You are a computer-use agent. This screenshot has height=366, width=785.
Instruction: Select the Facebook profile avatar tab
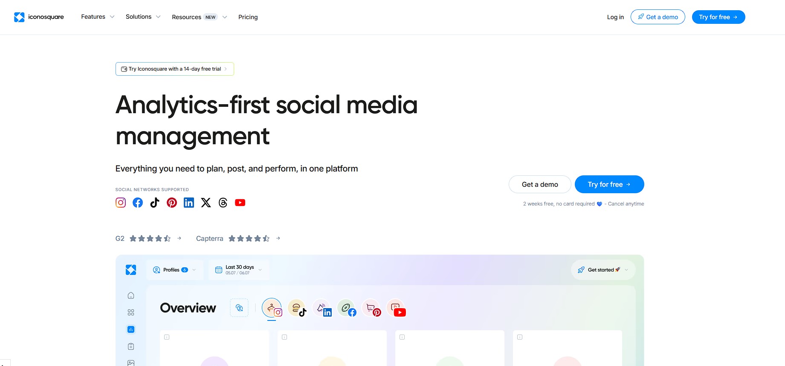(347, 308)
